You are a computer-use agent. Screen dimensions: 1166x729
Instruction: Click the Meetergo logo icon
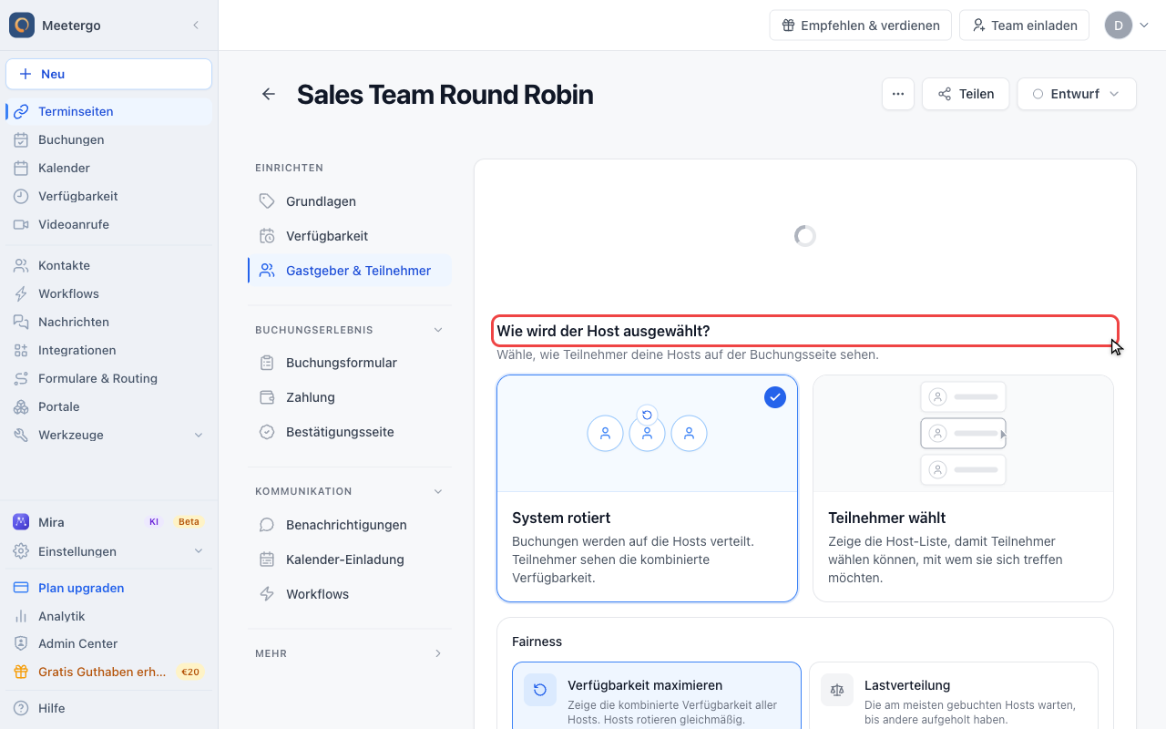click(22, 26)
